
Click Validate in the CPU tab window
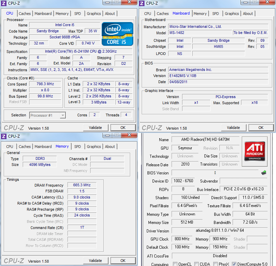tap(95, 128)
